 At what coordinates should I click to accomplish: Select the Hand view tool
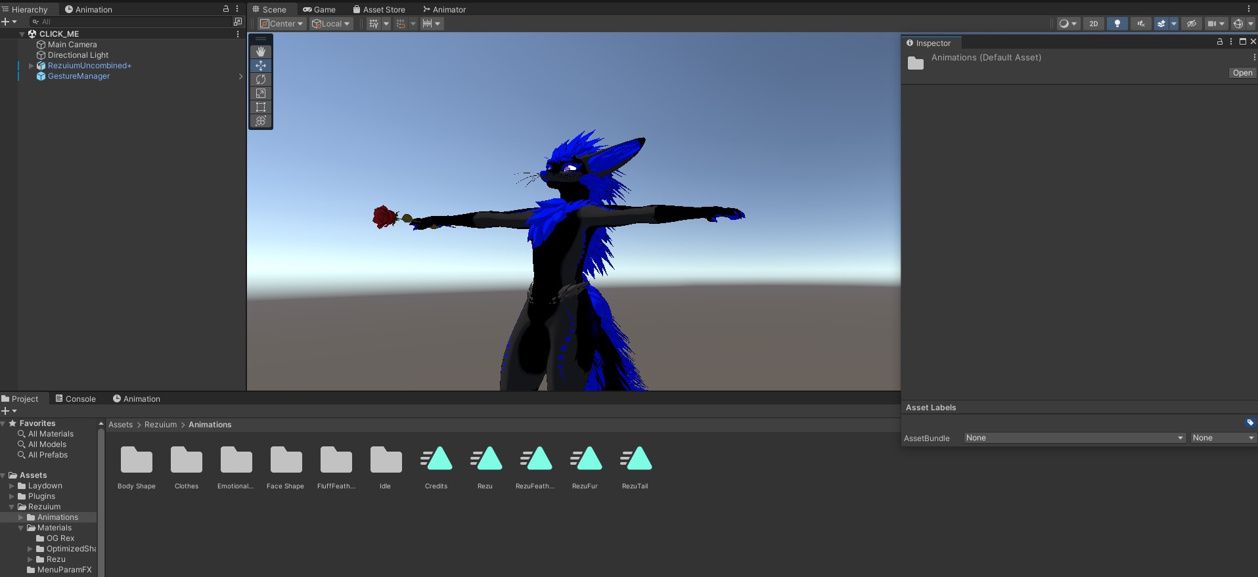pos(261,51)
